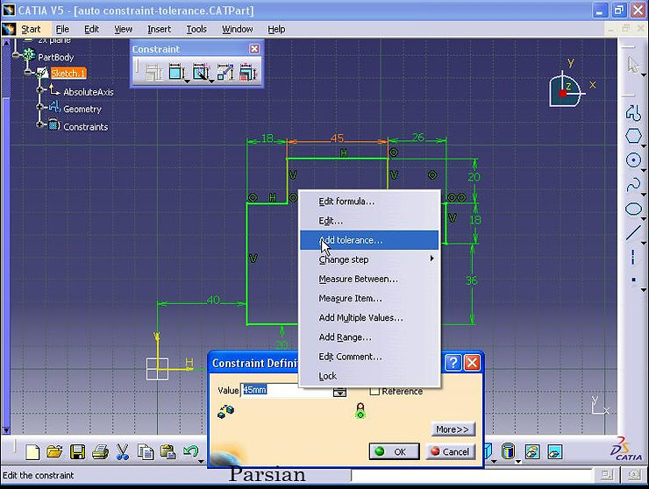The height and width of the screenshot is (489, 649).
Task: Click the Swap visible space icon
Action: pos(555,451)
